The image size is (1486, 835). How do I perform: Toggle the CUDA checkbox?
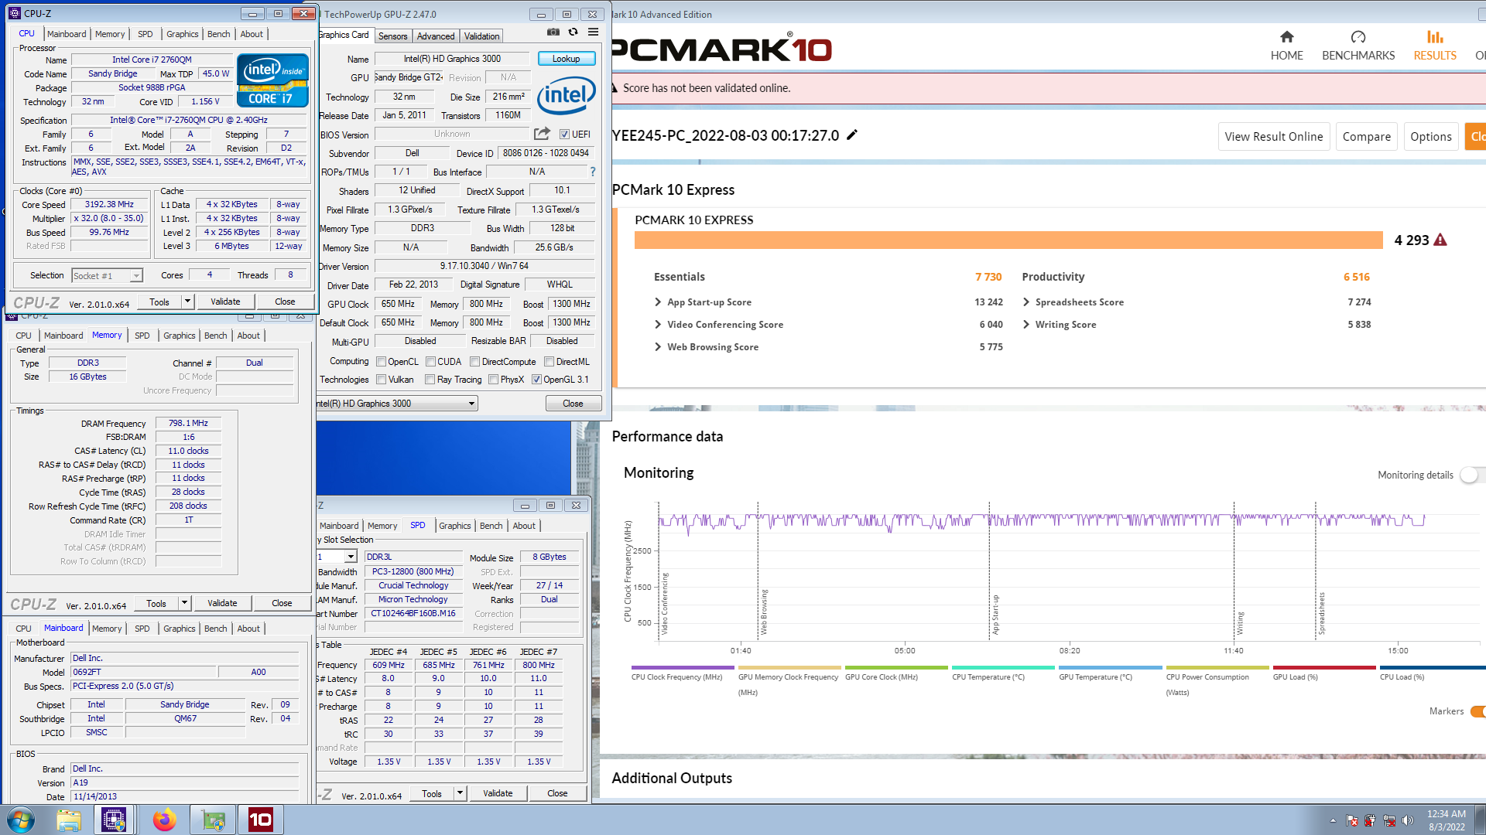pos(430,362)
